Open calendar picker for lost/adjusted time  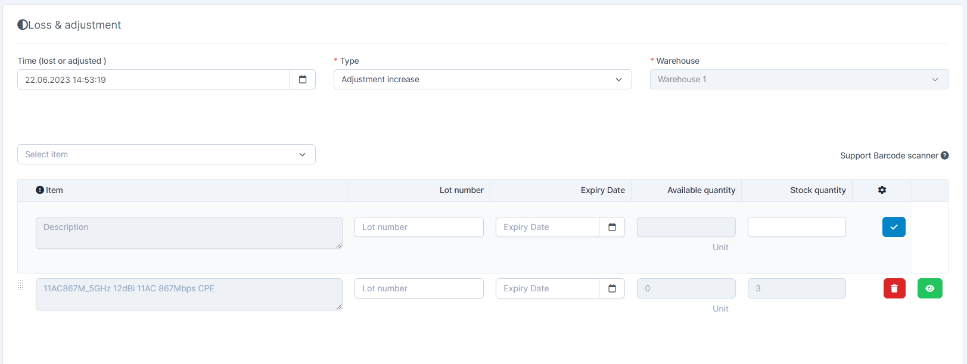pyautogui.click(x=303, y=79)
